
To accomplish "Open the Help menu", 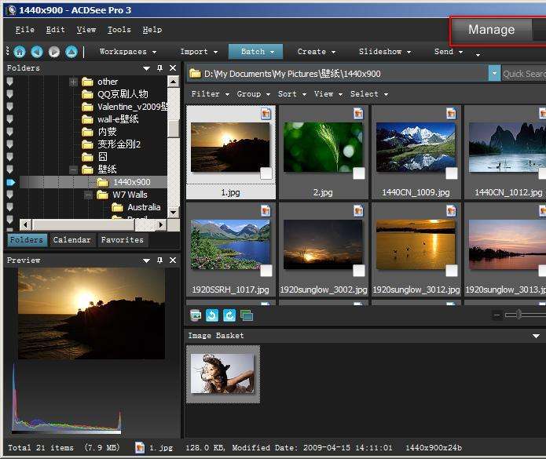I will pyautogui.click(x=152, y=30).
